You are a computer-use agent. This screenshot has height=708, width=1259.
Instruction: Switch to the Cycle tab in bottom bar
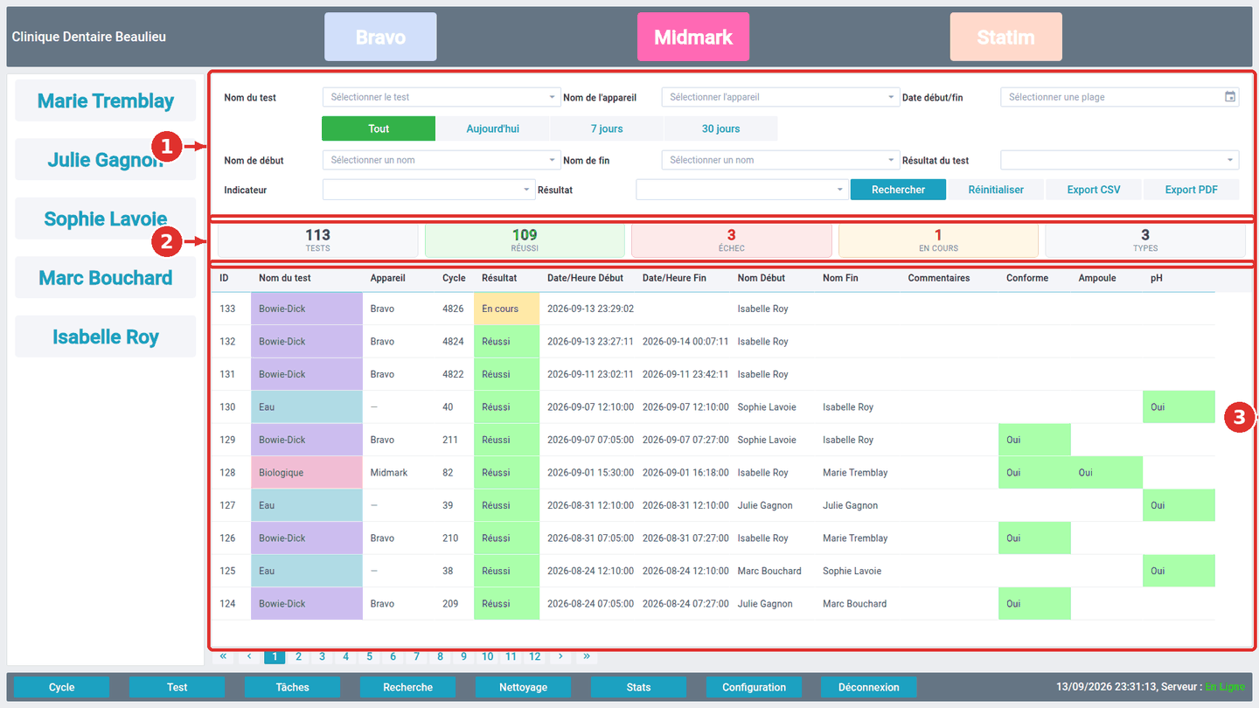click(x=62, y=687)
